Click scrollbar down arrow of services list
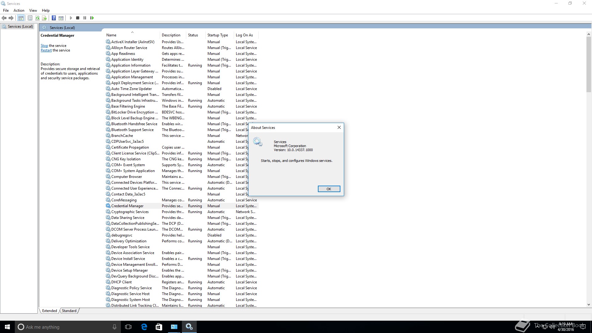Screen dimensions: 592x333 (x=589, y=305)
